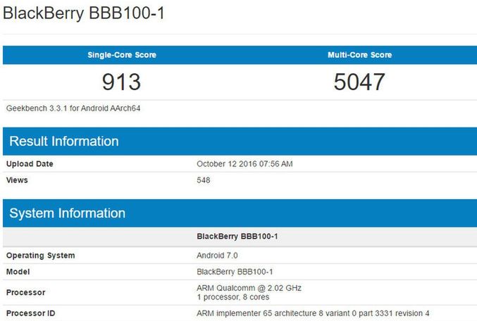Image resolution: width=477 pixels, height=321 pixels.
Task: Click the Geekbench 3.3.1 for Android AArch64 text
Action: 73,108
